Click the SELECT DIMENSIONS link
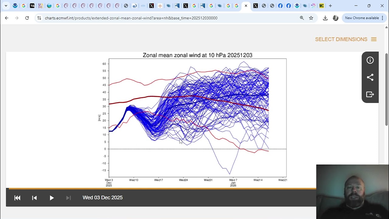The image size is (389, 219). click(341, 39)
